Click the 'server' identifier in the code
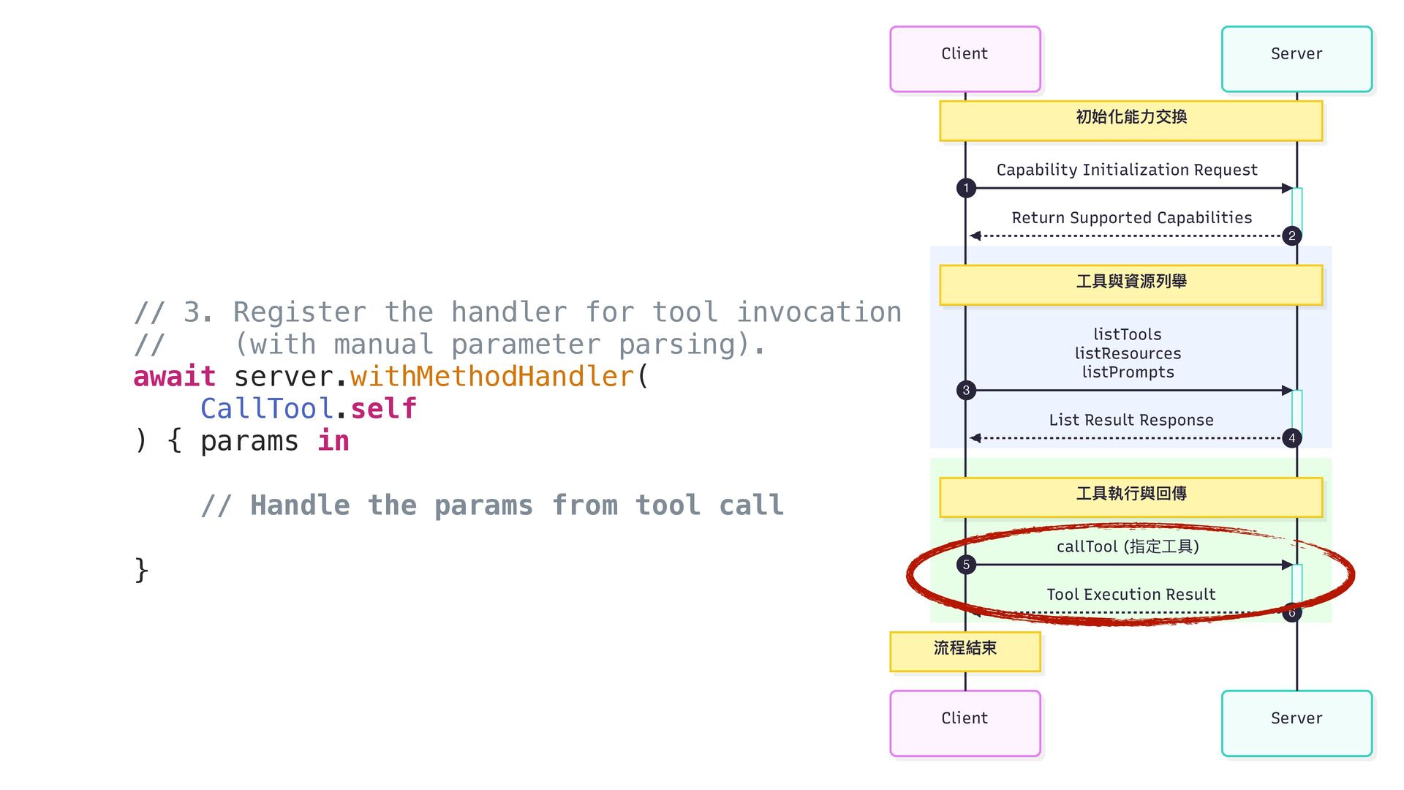 pos(284,378)
